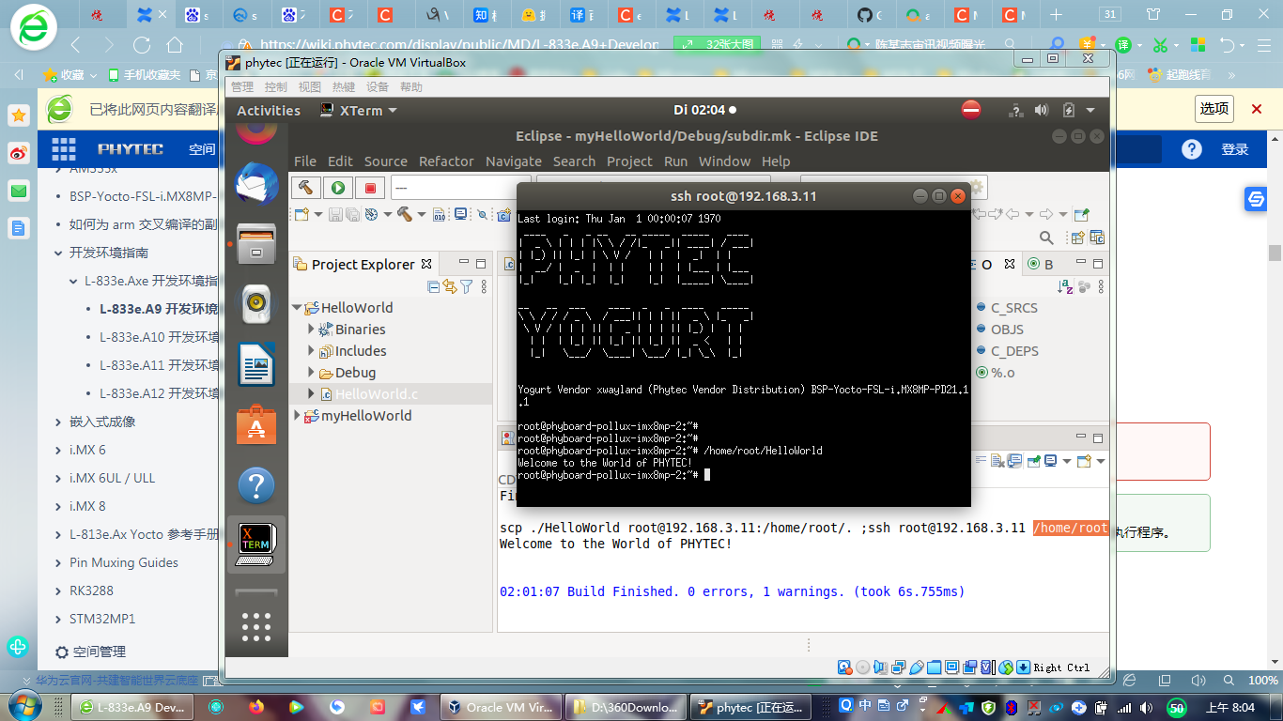The height and width of the screenshot is (721, 1283).
Task: Click the Save All toolbar icon
Action: pyautogui.click(x=352, y=215)
